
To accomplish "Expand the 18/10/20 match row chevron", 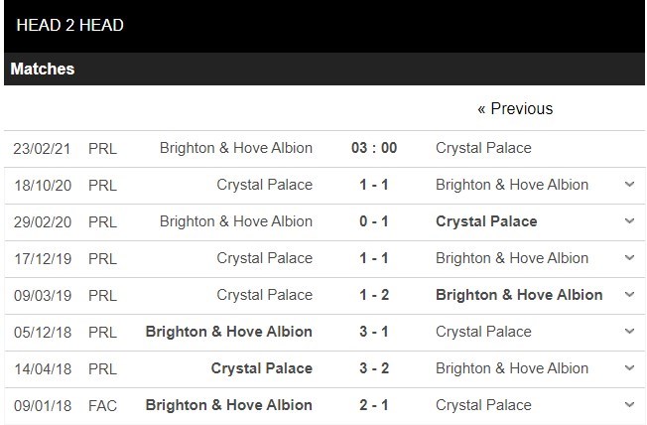I will 628,185.
